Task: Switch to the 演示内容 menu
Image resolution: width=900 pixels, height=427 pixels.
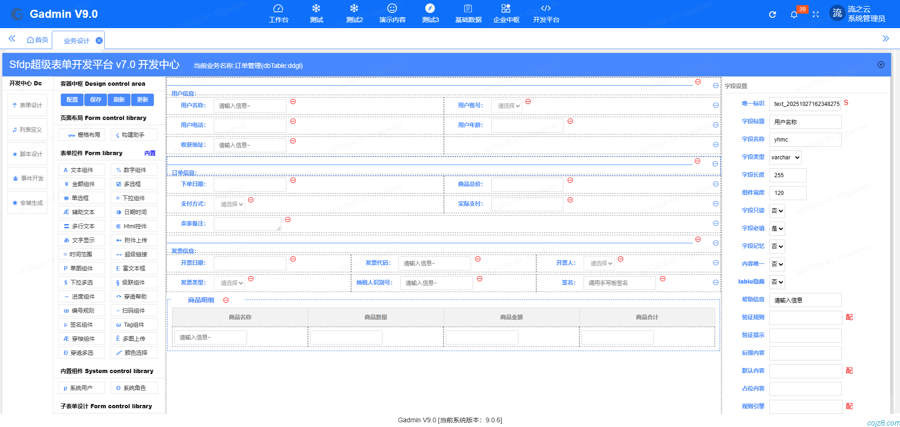Action: (392, 13)
